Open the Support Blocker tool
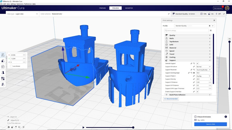The image size is (232, 130). point(3,84)
